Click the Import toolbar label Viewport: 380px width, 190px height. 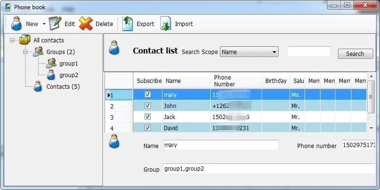coord(184,24)
